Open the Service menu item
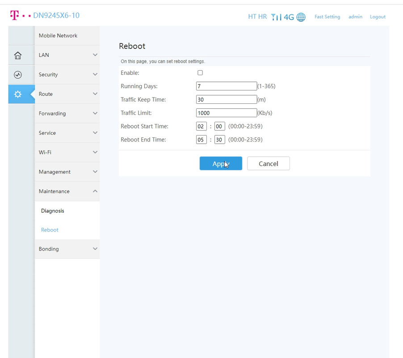Screen dimensions: 403x358 (67, 133)
